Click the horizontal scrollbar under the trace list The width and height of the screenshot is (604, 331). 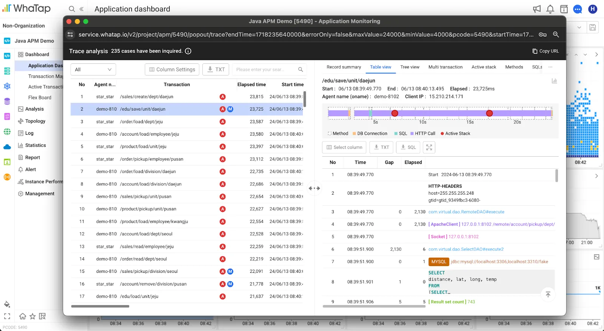[100, 306]
